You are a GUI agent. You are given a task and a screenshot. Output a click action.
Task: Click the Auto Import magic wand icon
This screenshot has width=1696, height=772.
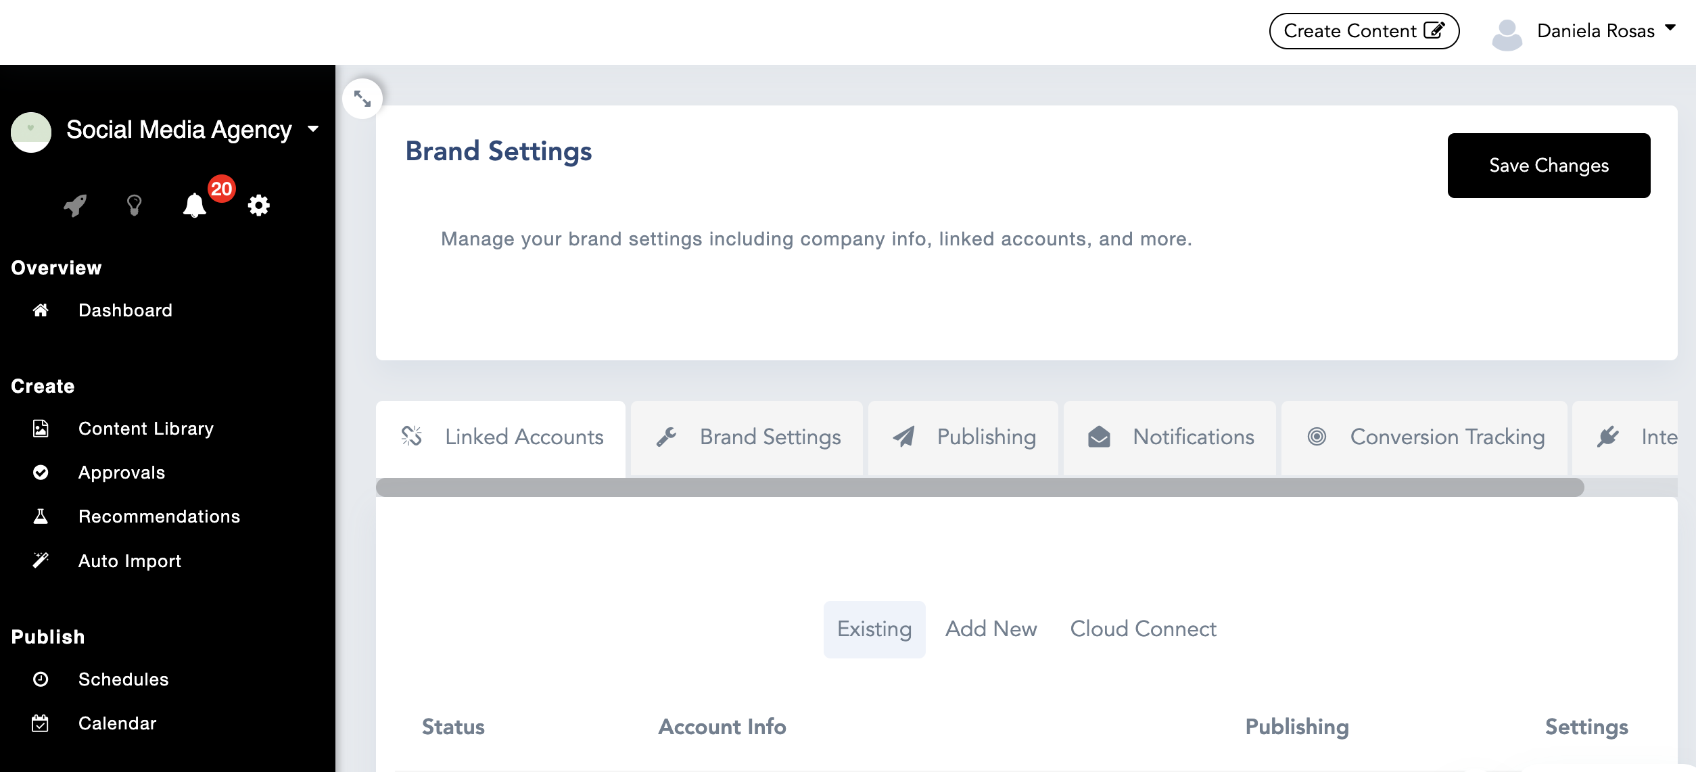(41, 560)
